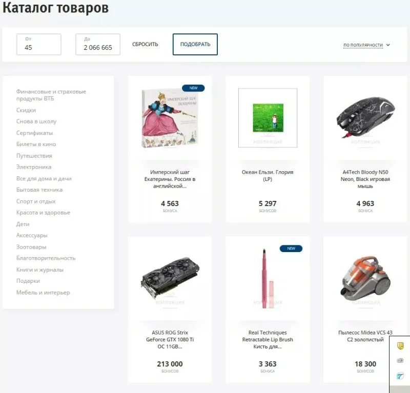The height and width of the screenshot is (393, 410).
Task: Open the Creative Cloud tray icon
Action: click(x=400, y=361)
